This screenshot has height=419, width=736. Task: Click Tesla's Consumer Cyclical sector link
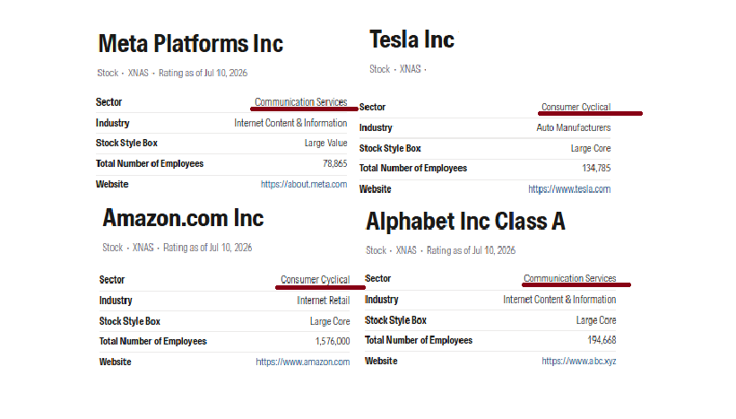(576, 107)
